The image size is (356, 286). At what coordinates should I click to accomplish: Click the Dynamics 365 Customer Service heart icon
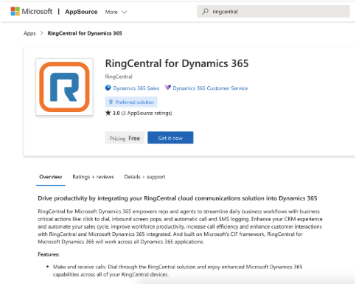pos(167,88)
